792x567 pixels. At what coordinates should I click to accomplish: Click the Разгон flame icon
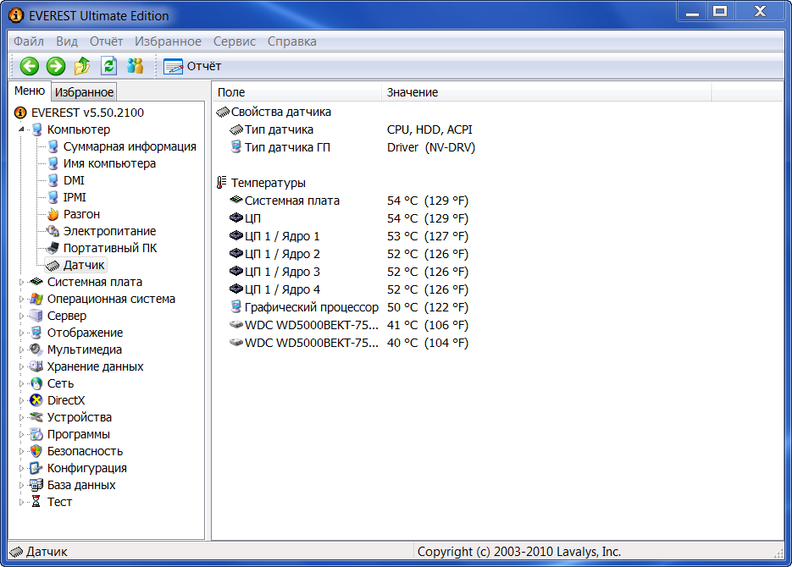coord(53,214)
